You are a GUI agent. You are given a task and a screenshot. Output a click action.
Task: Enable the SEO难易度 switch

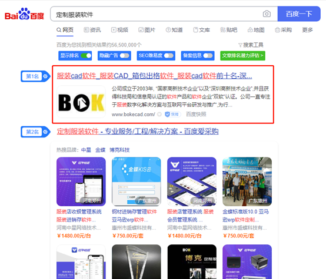pos(169,56)
